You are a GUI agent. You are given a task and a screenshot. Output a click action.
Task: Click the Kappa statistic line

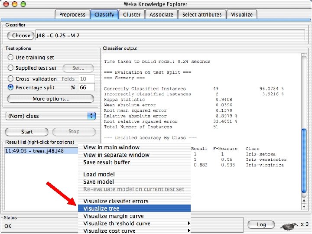point(168,100)
